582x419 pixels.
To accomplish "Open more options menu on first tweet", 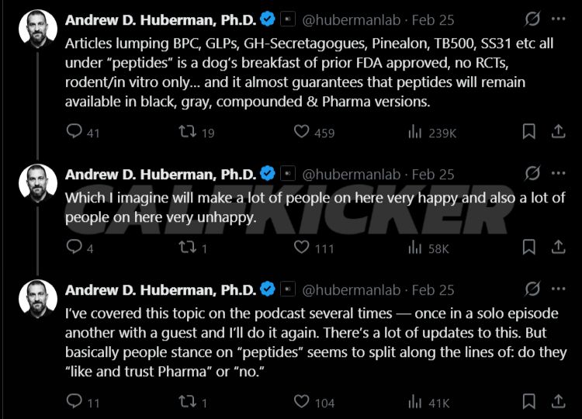I will point(558,19).
